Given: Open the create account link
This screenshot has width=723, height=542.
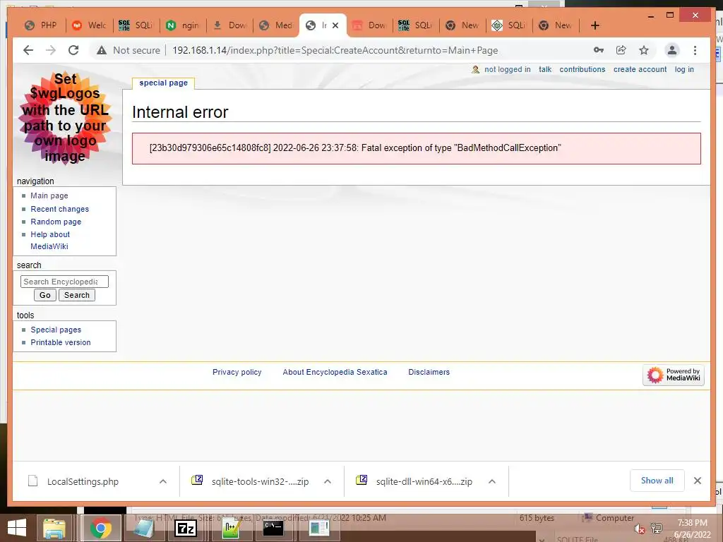Looking at the screenshot, I should coord(640,70).
